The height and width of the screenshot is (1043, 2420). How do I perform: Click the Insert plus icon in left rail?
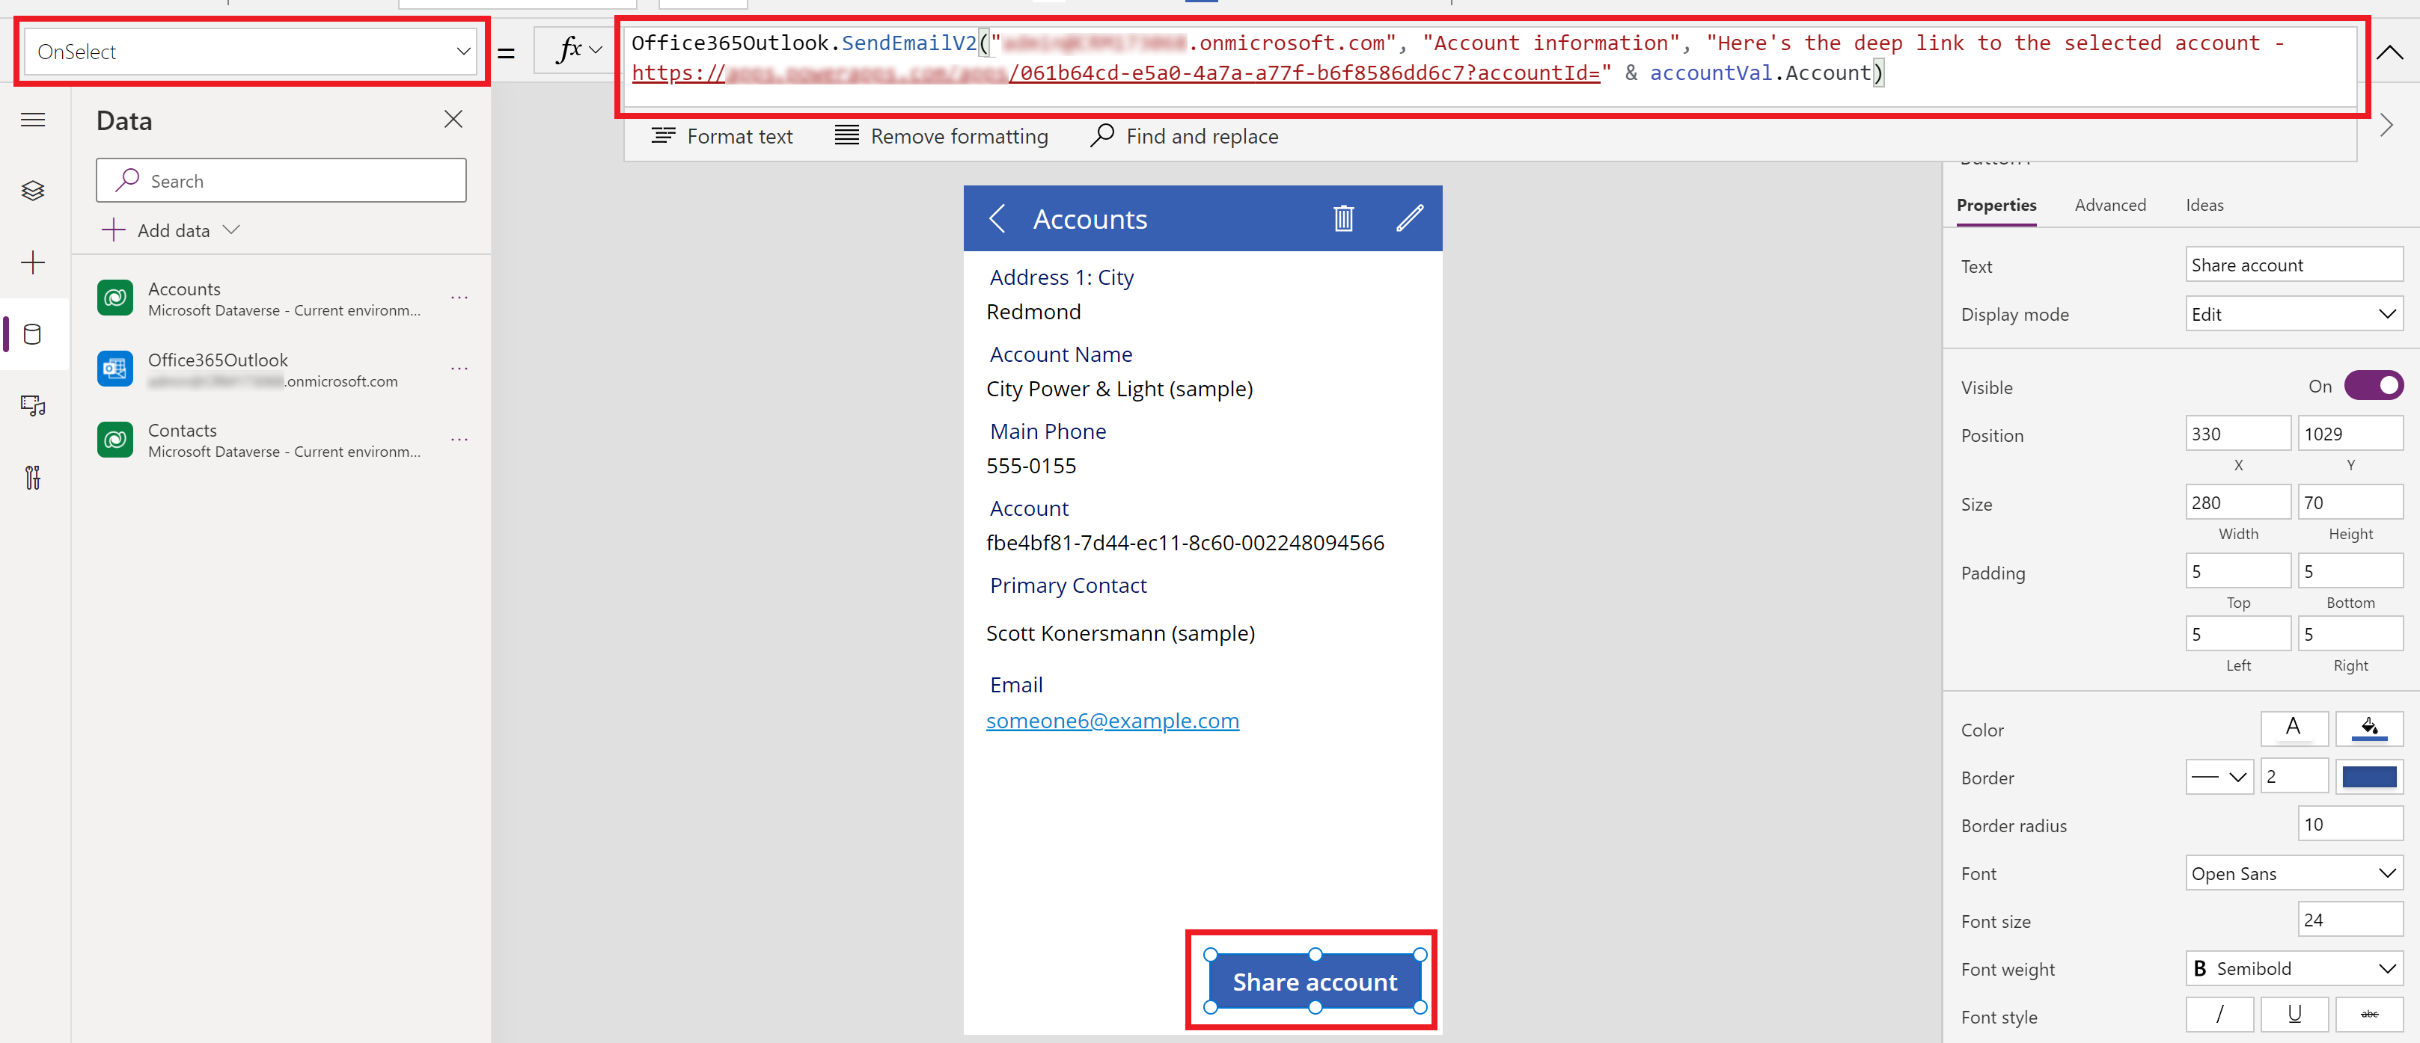pos(33,263)
